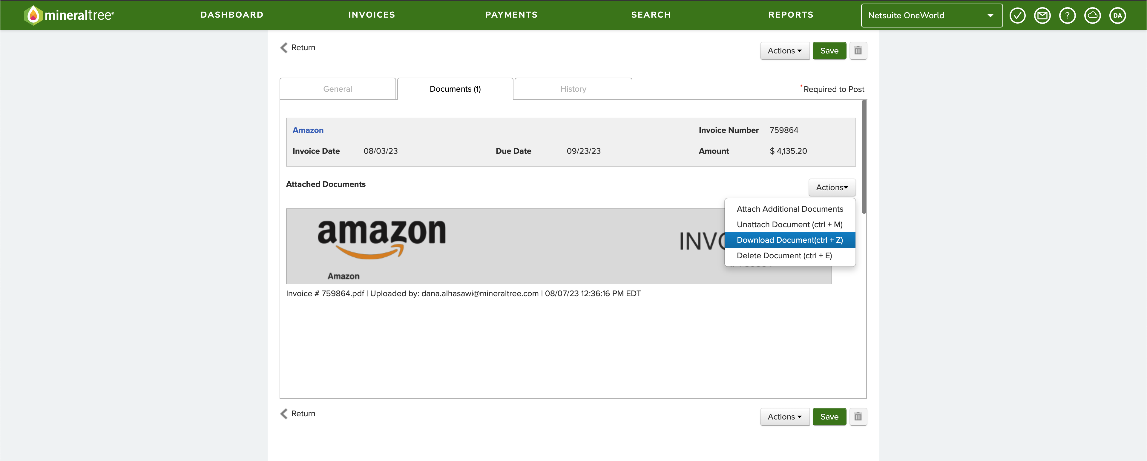Go to the Dashboard nav item

coord(231,15)
